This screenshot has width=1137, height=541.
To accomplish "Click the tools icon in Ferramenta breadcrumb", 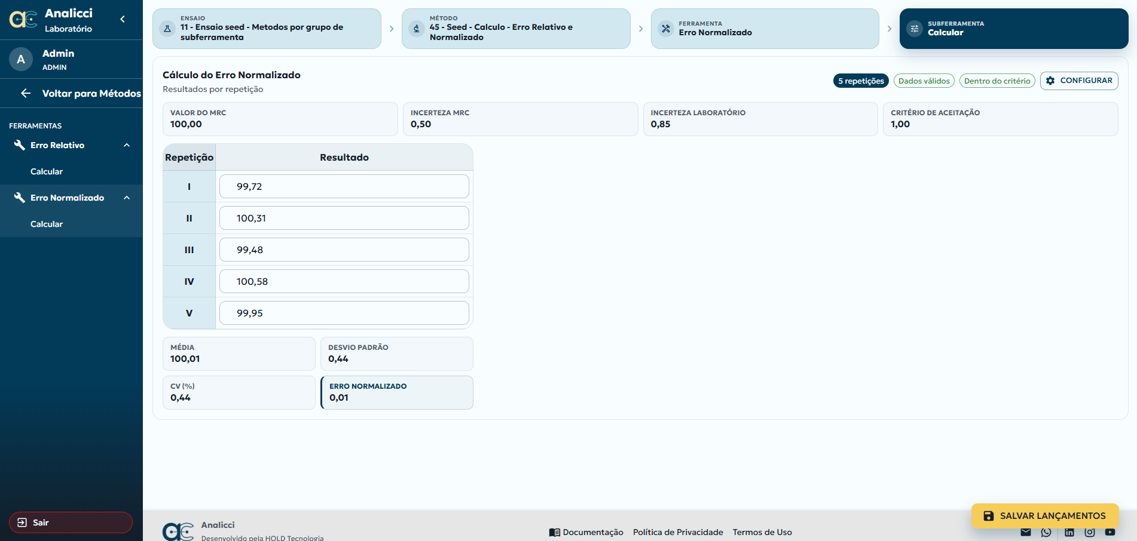I will [666, 28].
